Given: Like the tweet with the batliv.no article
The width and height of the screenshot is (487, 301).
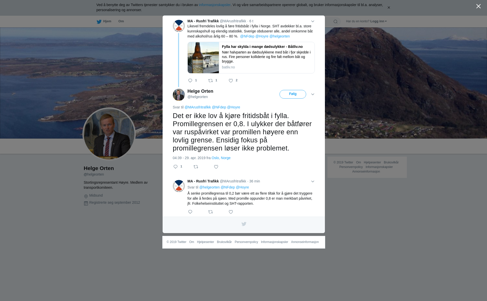Looking at the screenshot, I should (231, 81).
